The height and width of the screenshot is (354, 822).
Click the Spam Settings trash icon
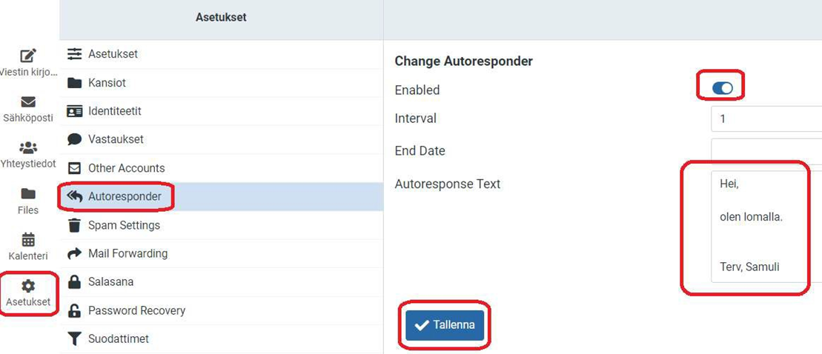coord(75,225)
